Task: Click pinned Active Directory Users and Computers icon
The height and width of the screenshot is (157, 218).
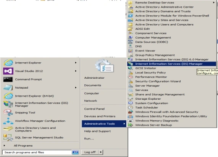Action: [8, 129]
